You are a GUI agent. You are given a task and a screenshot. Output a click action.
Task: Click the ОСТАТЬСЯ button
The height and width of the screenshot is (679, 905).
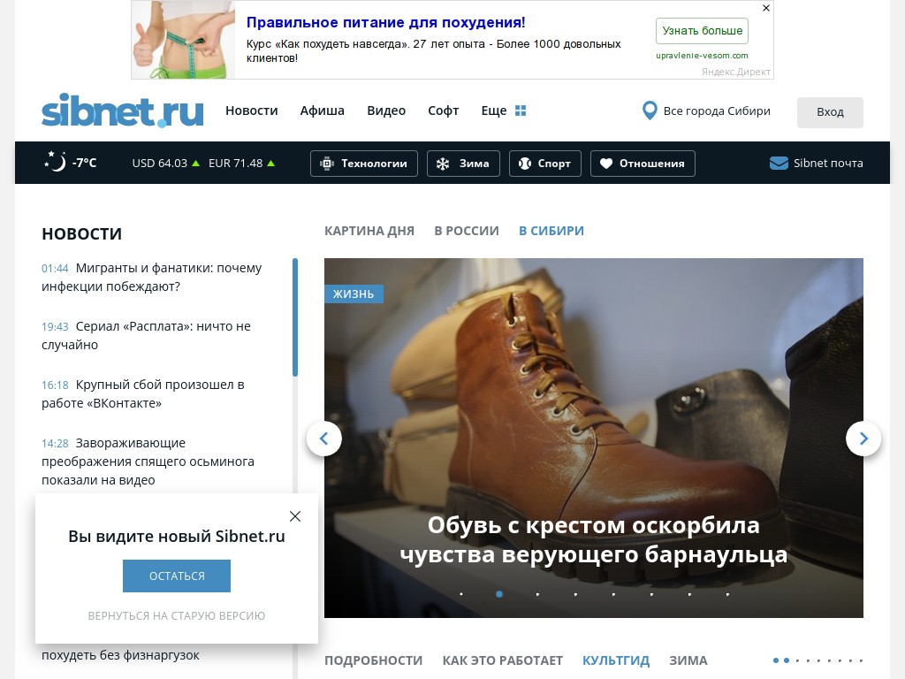click(x=177, y=576)
